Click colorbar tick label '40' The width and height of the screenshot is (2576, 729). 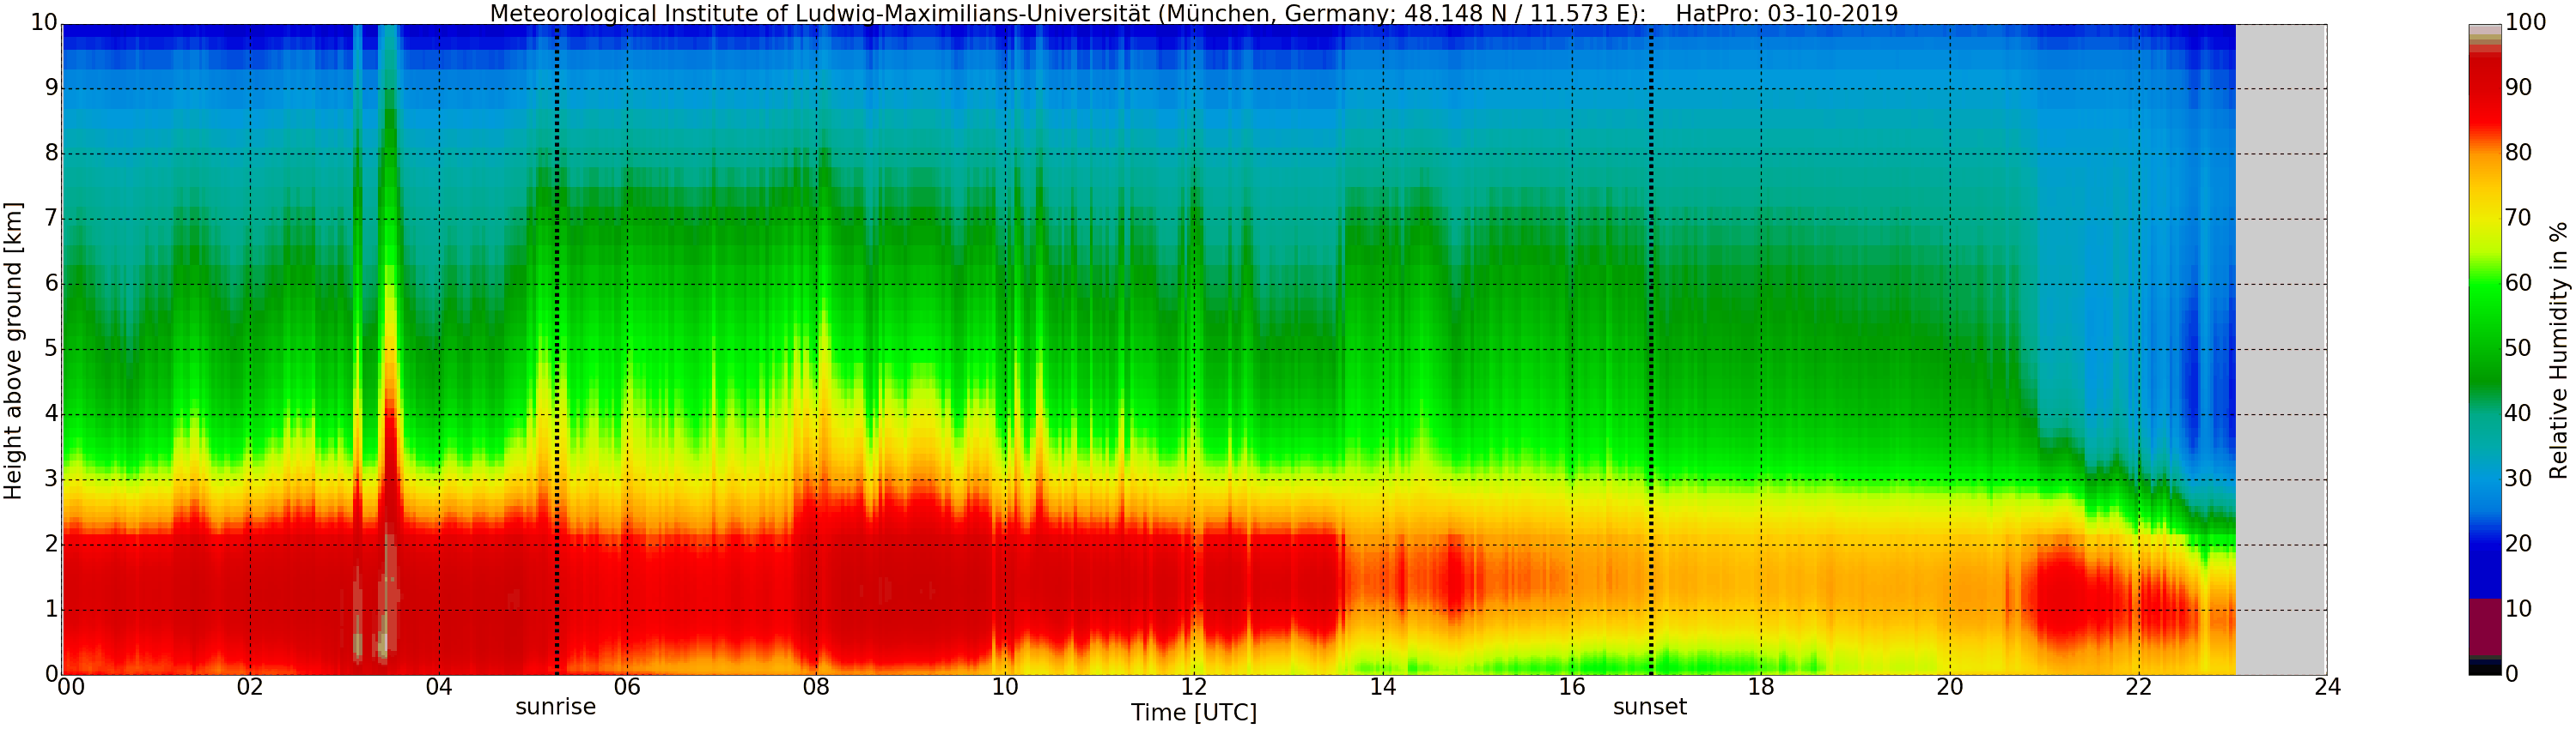click(2518, 413)
